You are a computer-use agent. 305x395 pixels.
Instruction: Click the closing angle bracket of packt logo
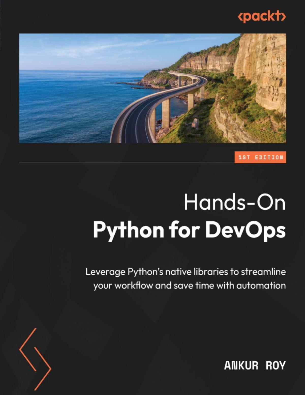pyautogui.click(x=283, y=16)
